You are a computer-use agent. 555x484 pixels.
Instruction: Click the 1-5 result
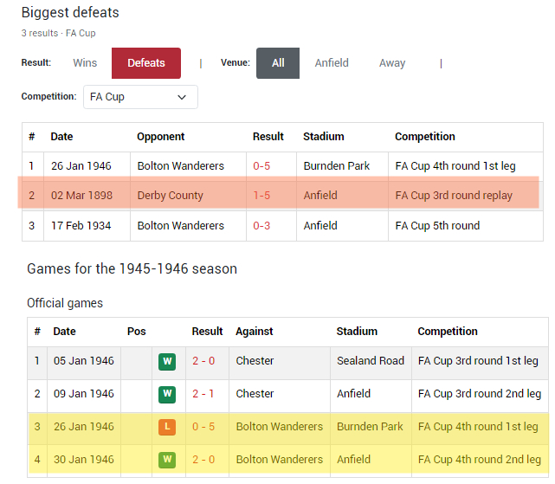(x=261, y=195)
